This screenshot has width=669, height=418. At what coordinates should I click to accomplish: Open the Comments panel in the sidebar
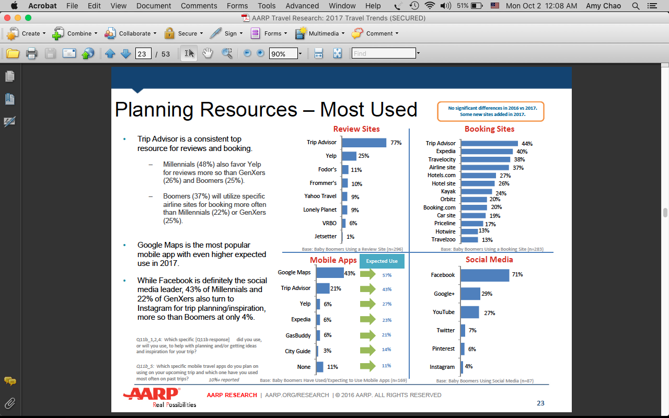point(10,381)
